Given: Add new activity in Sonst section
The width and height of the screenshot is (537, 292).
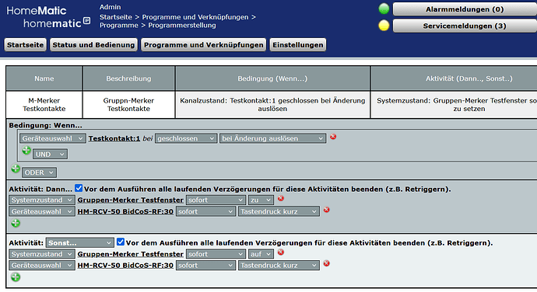Looking at the screenshot, I should [16, 277].
